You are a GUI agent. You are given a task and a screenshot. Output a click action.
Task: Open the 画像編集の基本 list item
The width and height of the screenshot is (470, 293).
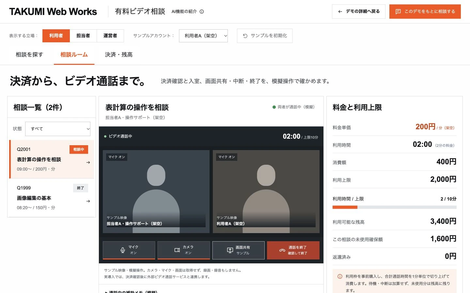point(52,198)
